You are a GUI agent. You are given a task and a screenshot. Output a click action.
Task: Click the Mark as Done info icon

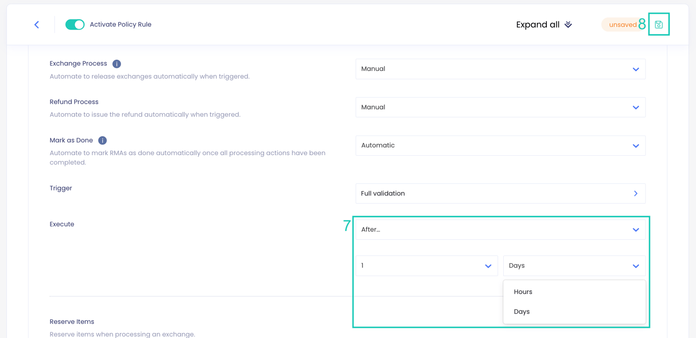tap(102, 141)
